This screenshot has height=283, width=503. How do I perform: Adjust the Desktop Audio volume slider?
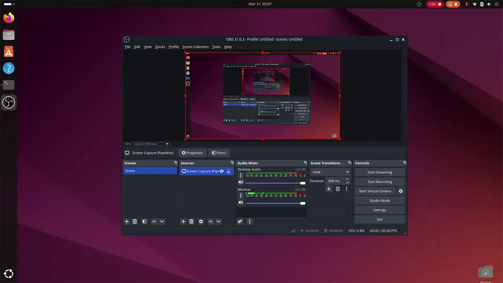point(275,183)
